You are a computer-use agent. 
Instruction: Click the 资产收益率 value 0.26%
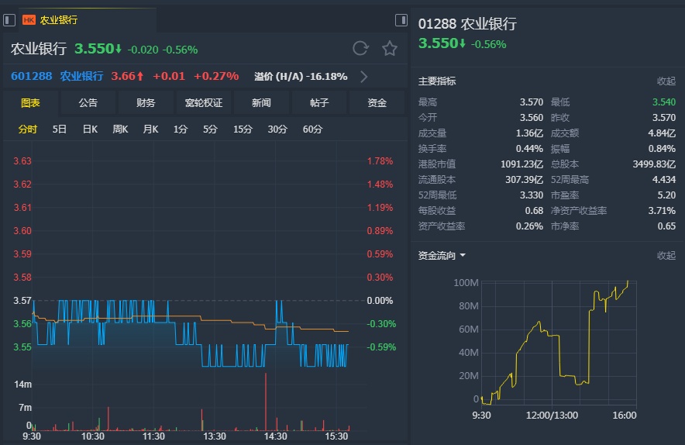point(529,226)
